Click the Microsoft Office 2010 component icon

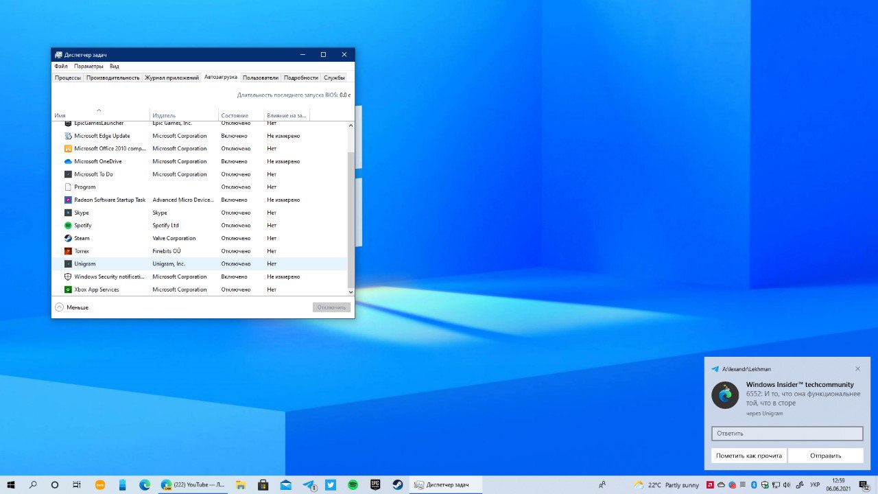68,148
